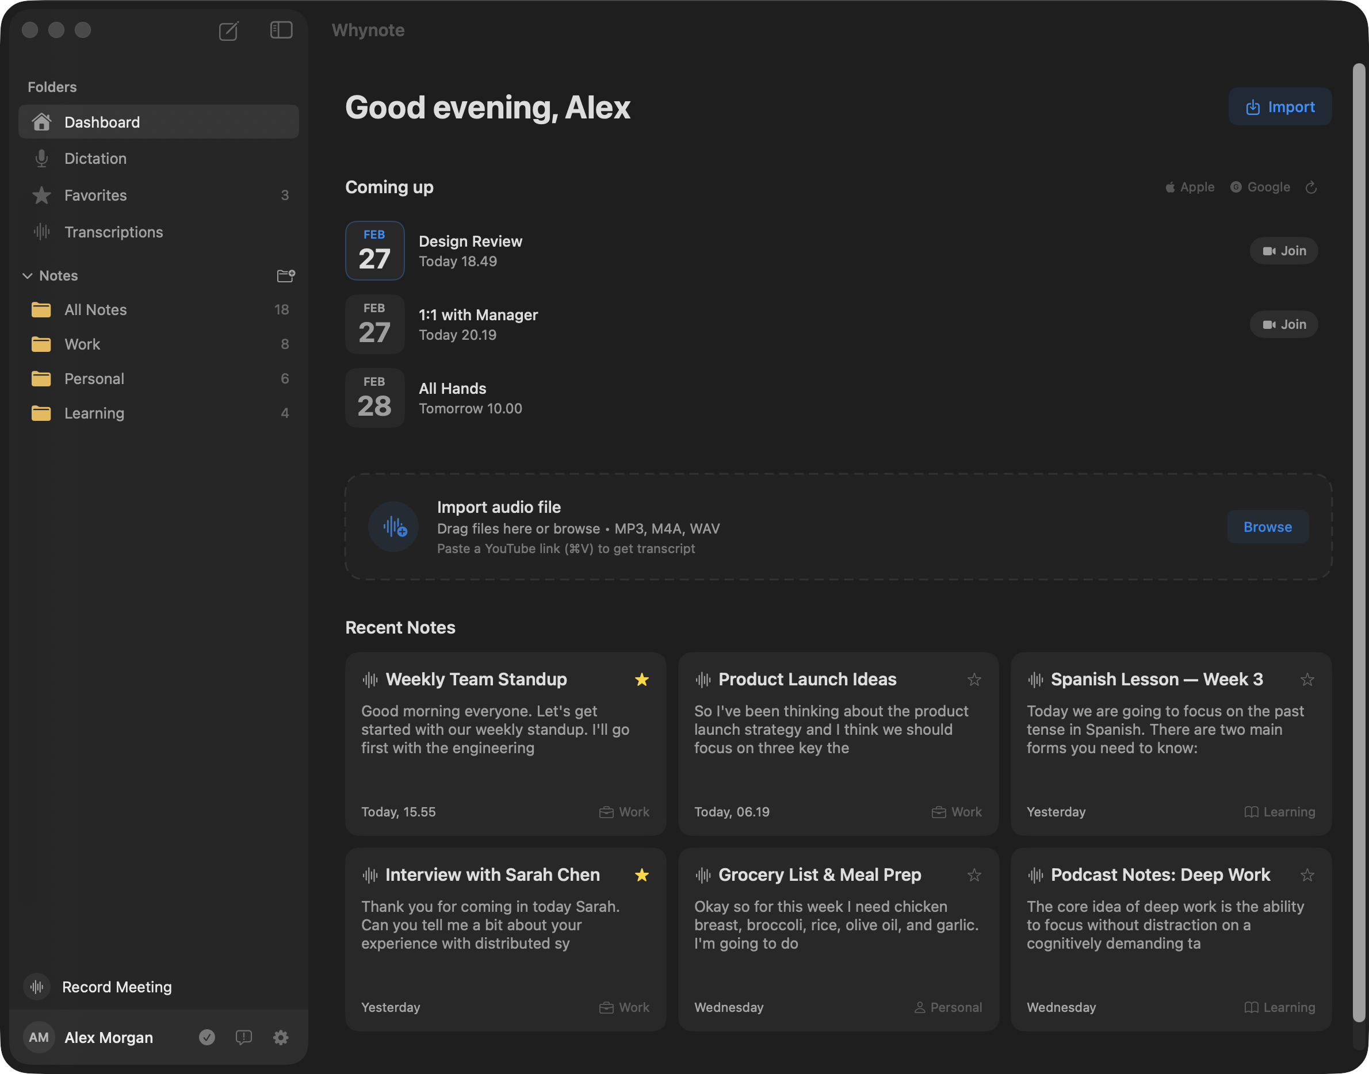Image resolution: width=1369 pixels, height=1074 pixels.
Task: Collapse the Notes section
Action: (28, 275)
